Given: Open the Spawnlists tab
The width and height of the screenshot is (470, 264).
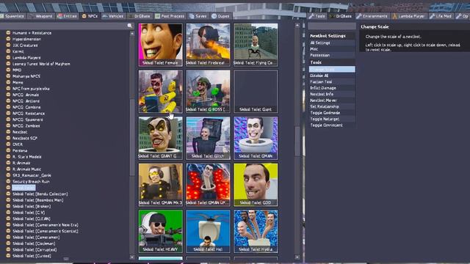Looking at the screenshot, I should (x=12, y=16).
